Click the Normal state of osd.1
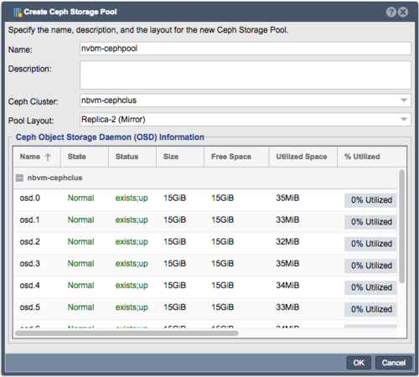The image size is (419, 377). (80, 220)
